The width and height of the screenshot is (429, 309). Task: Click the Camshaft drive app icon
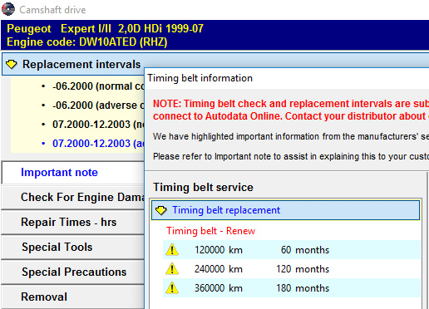[8, 9]
